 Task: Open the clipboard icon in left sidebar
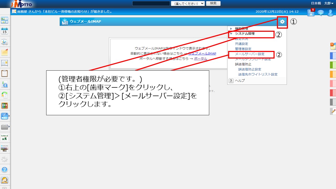click(x=5, y=73)
